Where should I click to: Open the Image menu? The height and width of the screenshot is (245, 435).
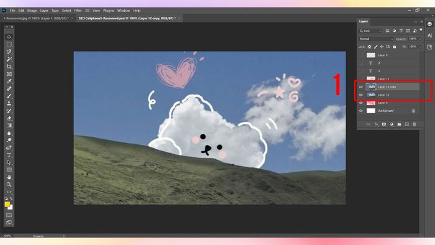click(32, 11)
